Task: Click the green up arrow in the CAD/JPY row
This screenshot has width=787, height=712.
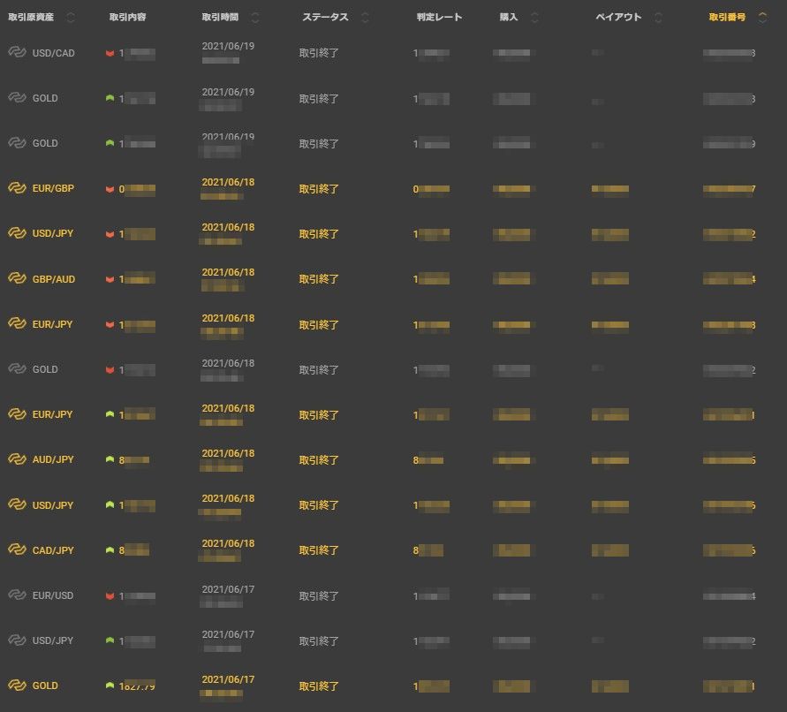Action: 110,550
